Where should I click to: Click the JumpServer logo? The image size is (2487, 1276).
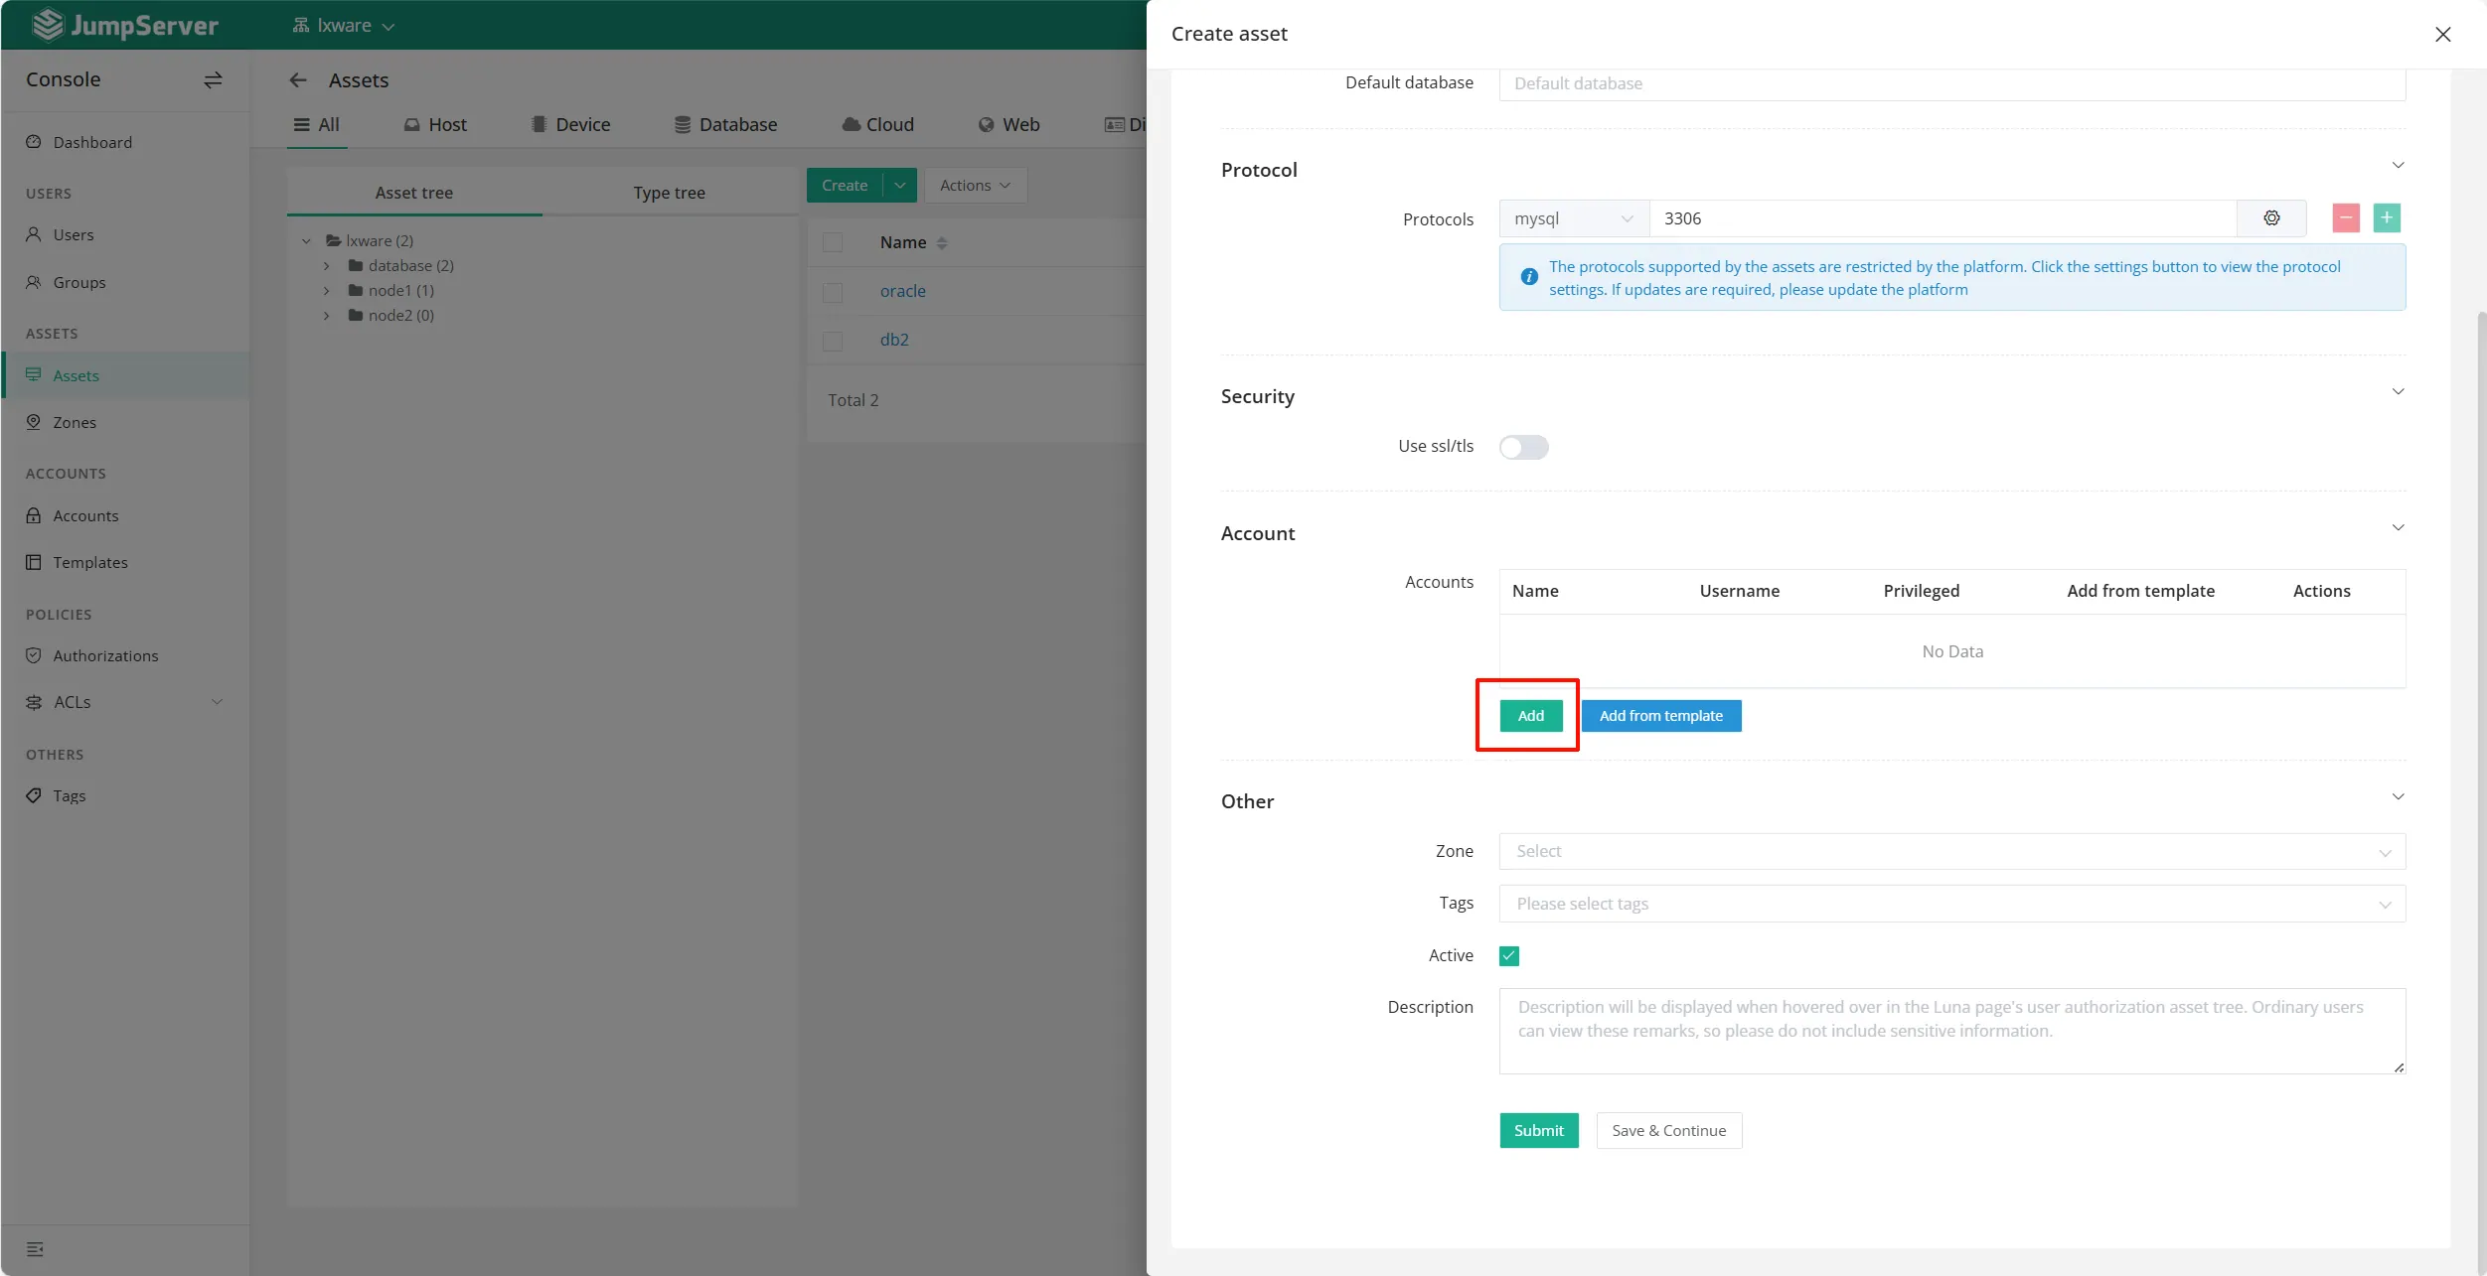click(125, 25)
